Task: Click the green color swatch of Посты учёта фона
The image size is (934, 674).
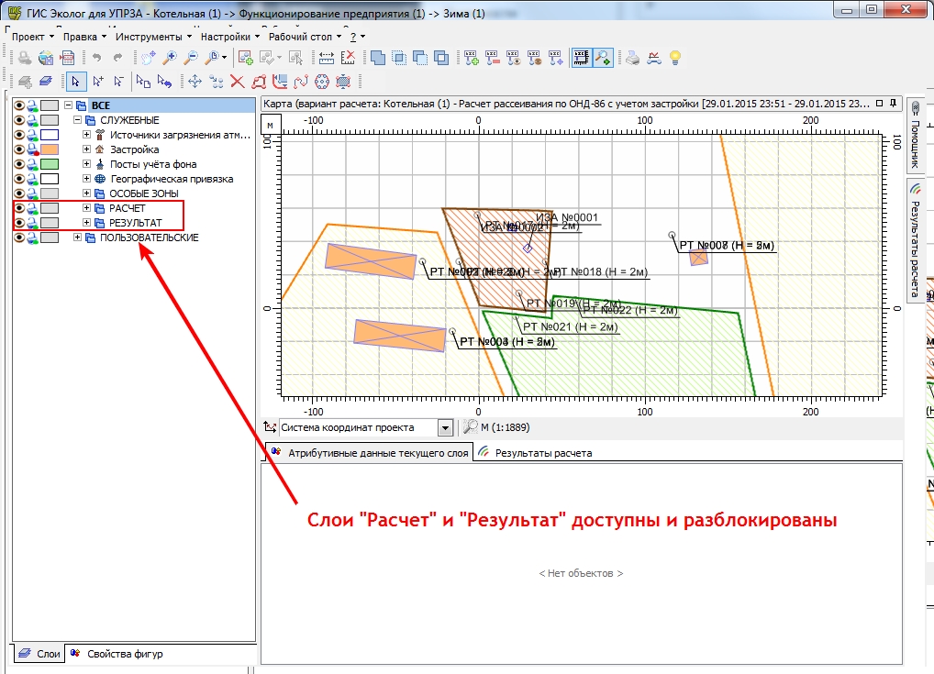Action: tap(50, 164)
